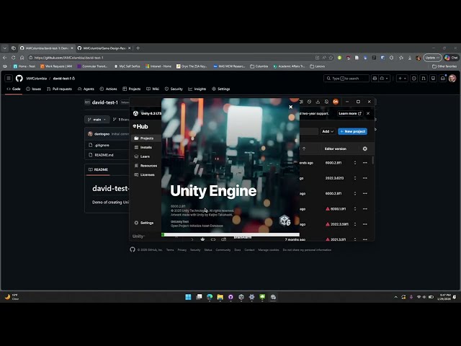Open the README.md file

click(x=104, y=155)
